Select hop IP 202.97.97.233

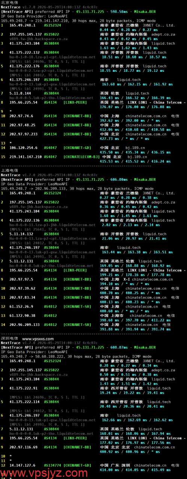tap(23, 134)
